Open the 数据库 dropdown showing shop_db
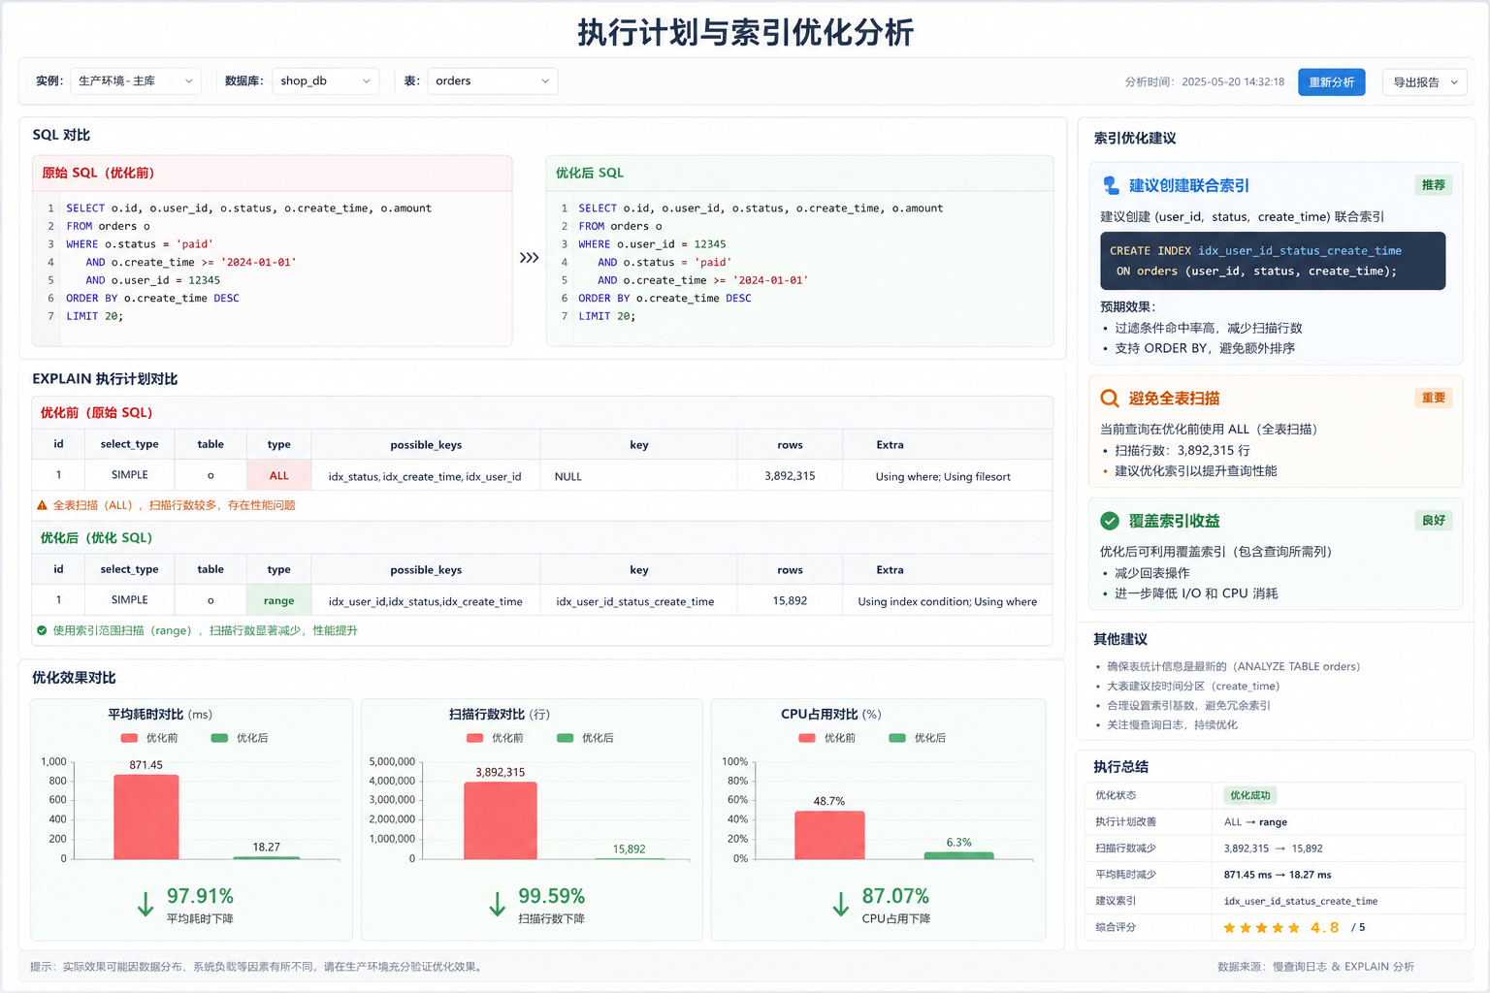This screenshot has height=993, width=1490. click(x=326, y=81)
